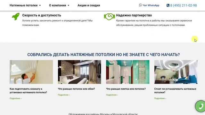Click Подробнее under потолок или обои

[x=64, y=95]
